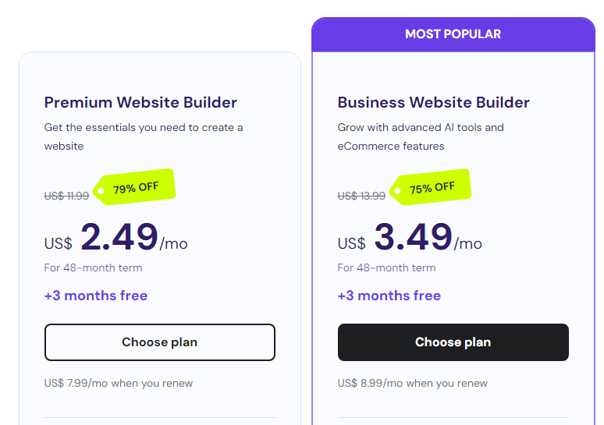604x425 pixels.
Task: Click the Premium plan essentials description
Action: coord(144,136)
